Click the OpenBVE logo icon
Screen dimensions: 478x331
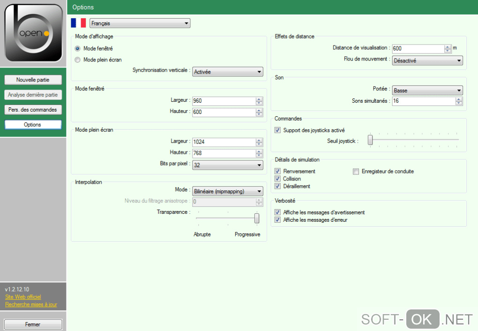tap(33, 33)
